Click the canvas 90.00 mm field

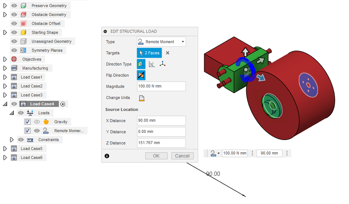(269, 153)
